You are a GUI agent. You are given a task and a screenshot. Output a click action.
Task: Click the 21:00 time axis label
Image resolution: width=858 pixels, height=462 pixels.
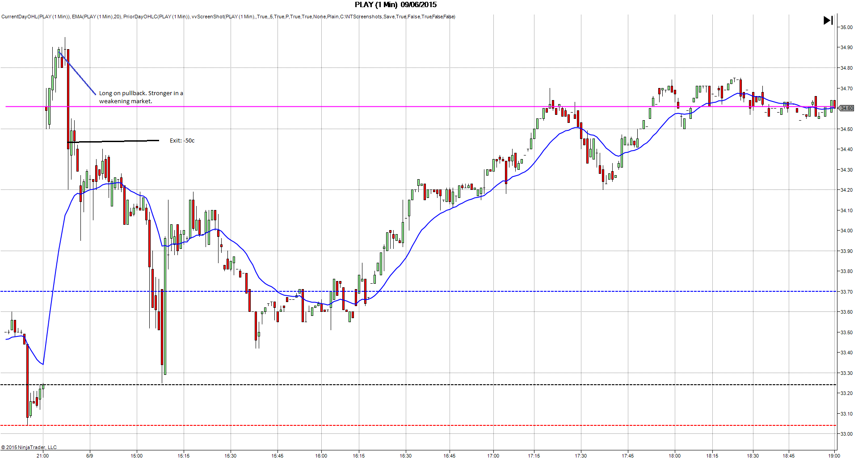coord(43,456)
